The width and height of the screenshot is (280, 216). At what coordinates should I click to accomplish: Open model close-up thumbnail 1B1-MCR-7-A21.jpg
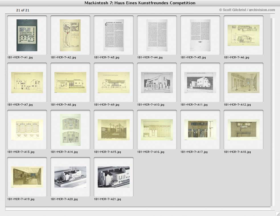[114, 177]
